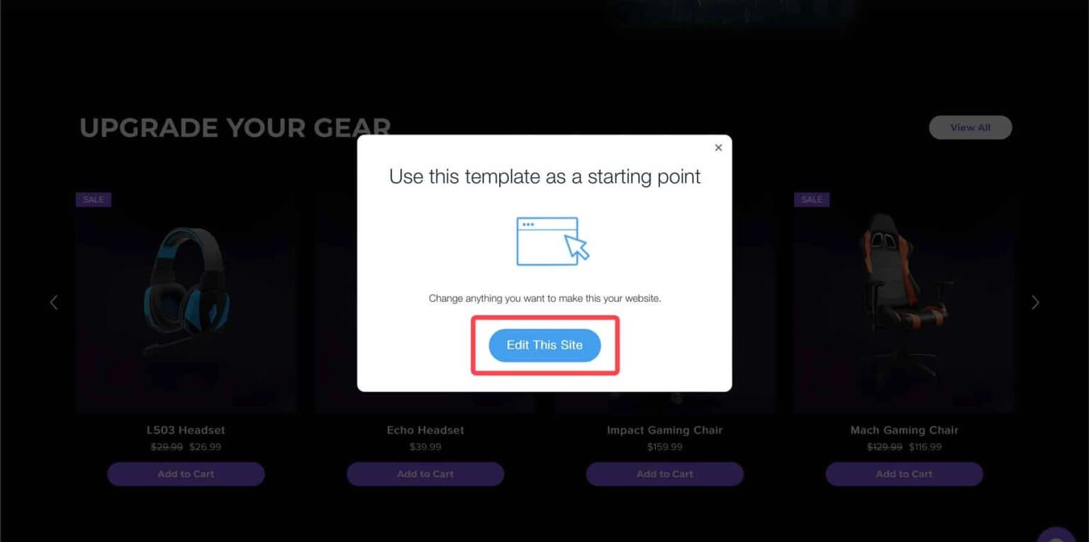Open the Mach Gaming Chair product title
The image size is (1089, 542).
tap(905, 430)
